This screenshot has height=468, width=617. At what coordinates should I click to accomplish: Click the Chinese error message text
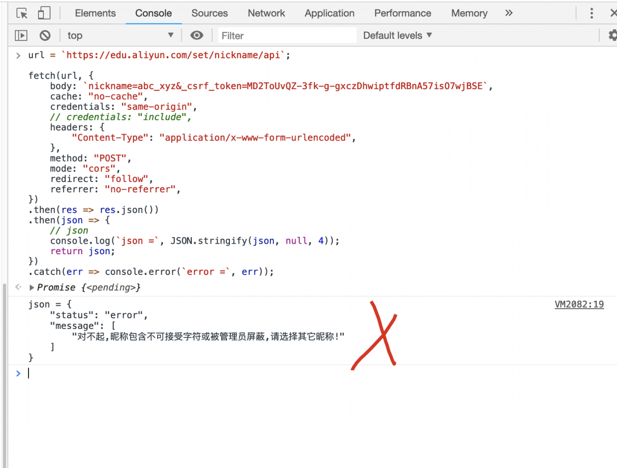208,337
